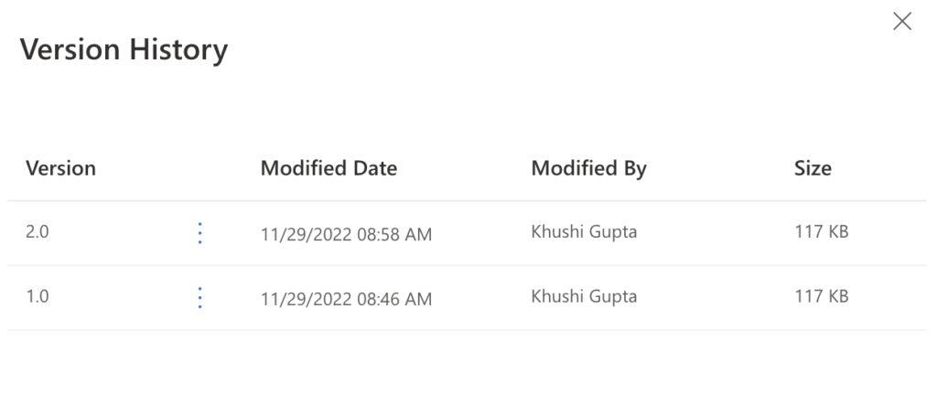937x394 pixels.
Task: Close the Version History dialog
Action: [x=902, y=22]
